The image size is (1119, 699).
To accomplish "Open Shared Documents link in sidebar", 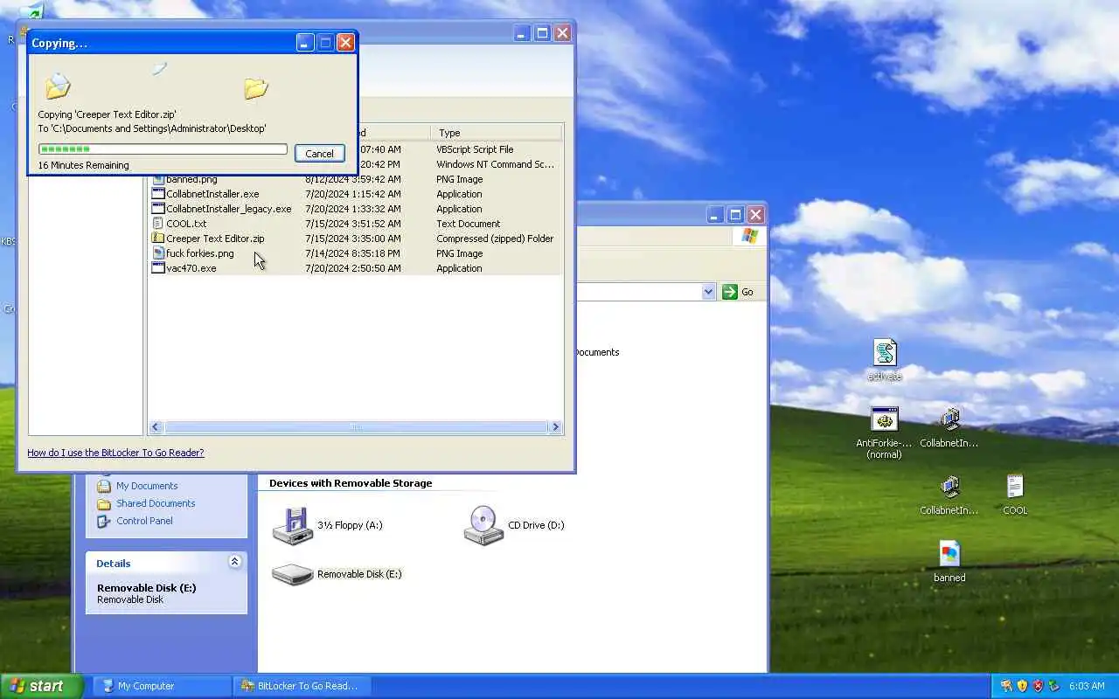I will pyautogui.click(x=156, y=503).
